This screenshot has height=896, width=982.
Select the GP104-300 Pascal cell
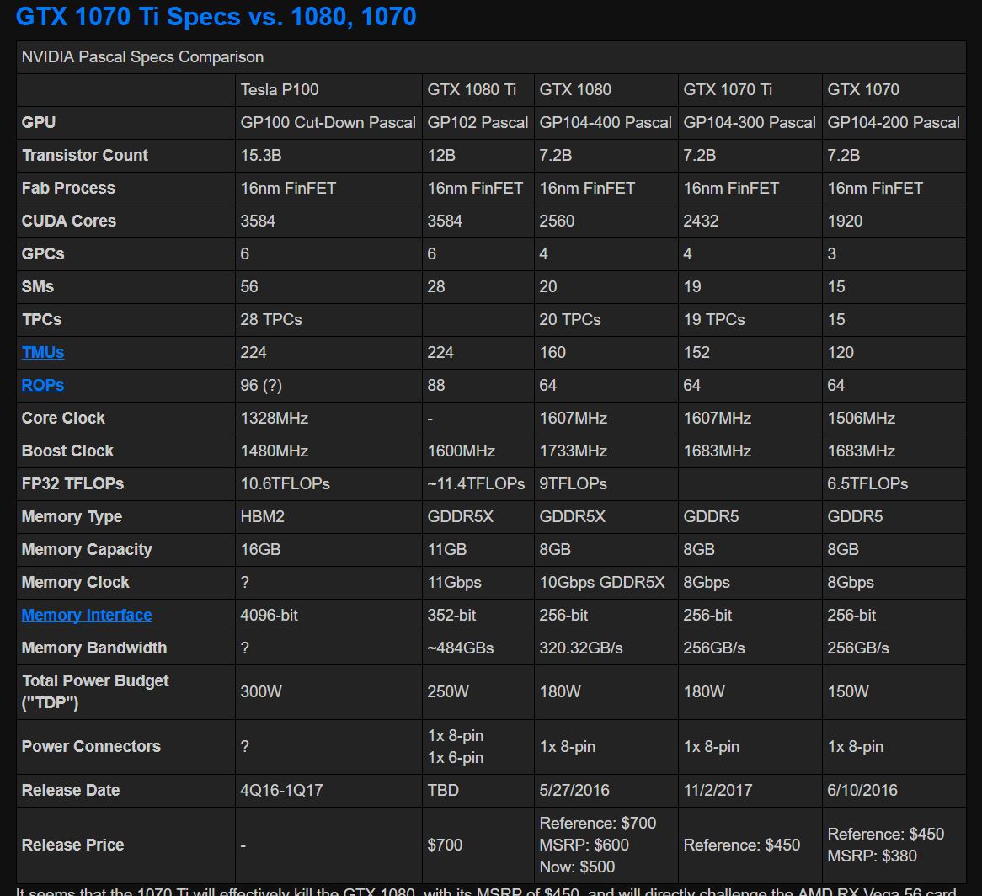749,123
